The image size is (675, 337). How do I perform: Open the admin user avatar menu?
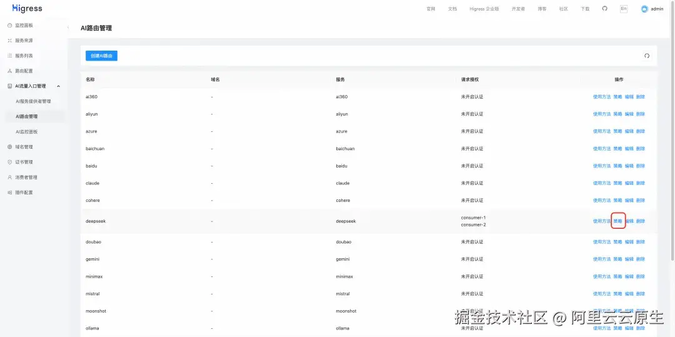[x=652, y=9]
